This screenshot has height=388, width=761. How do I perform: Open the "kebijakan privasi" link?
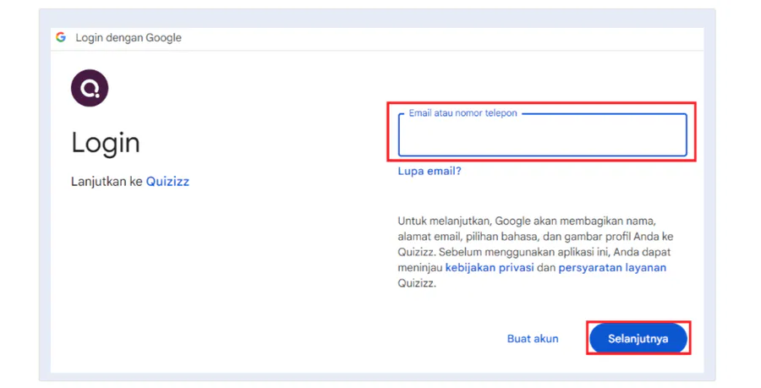click(x=490, y=268)
